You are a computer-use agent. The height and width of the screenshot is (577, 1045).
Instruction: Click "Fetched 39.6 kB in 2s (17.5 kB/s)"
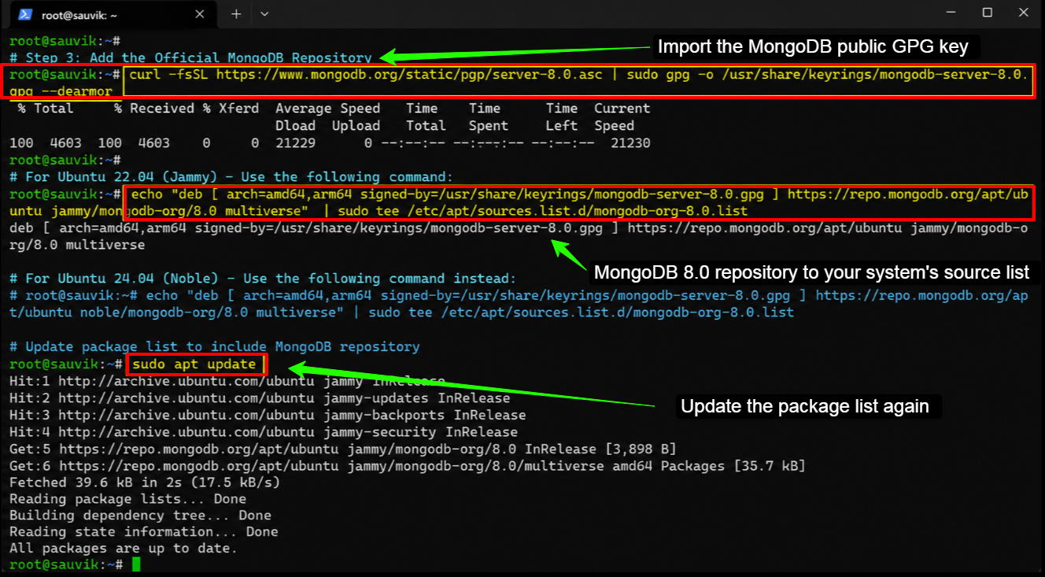(x=145, y=483)
